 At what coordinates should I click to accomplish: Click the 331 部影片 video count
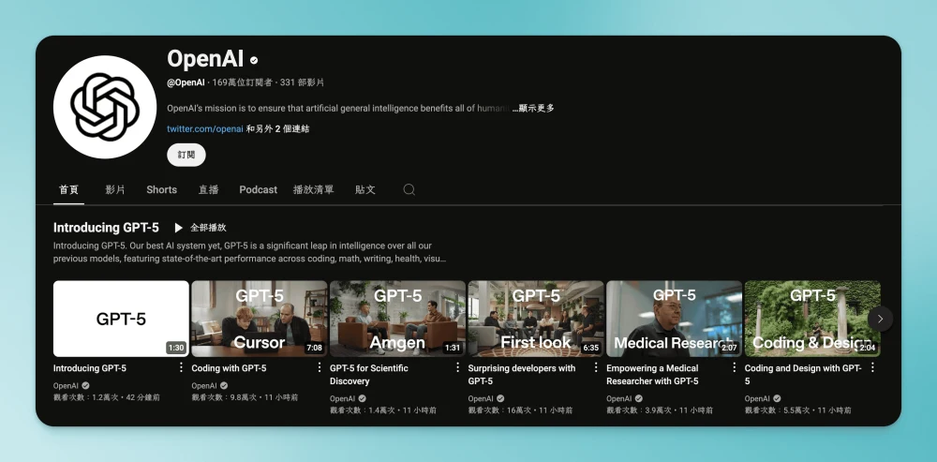point(303,82)
